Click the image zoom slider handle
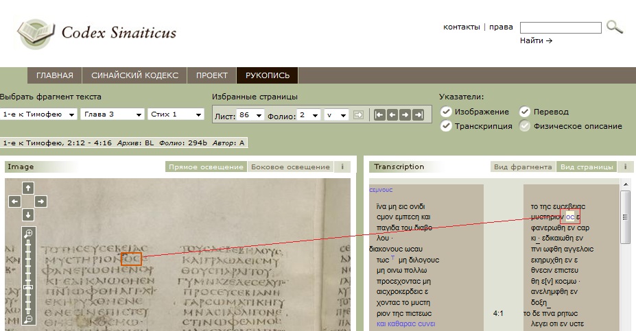This screenshot has height=331, width=636. 28,287
